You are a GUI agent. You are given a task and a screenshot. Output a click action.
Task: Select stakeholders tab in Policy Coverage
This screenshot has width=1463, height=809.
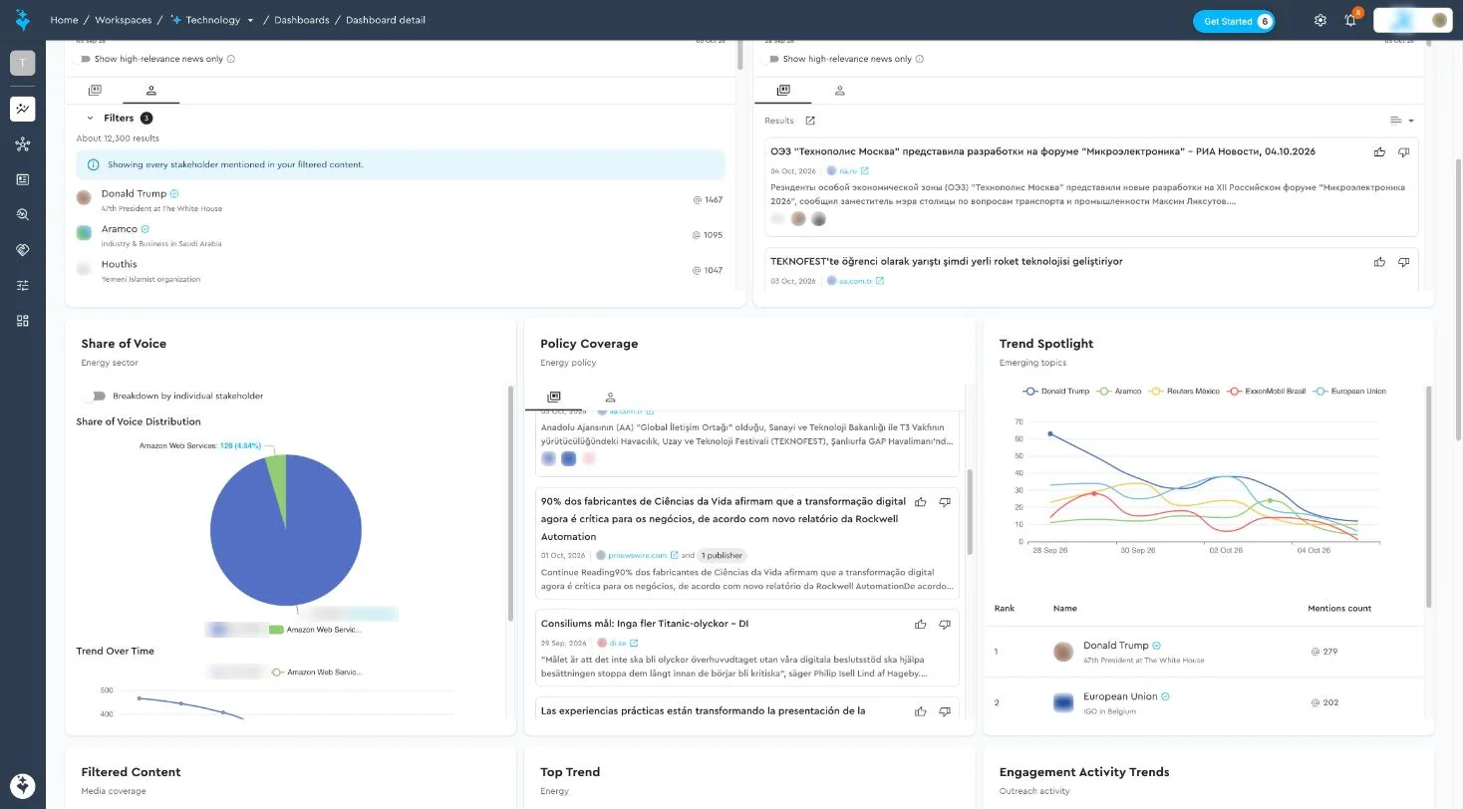click(x=610, y=398)
